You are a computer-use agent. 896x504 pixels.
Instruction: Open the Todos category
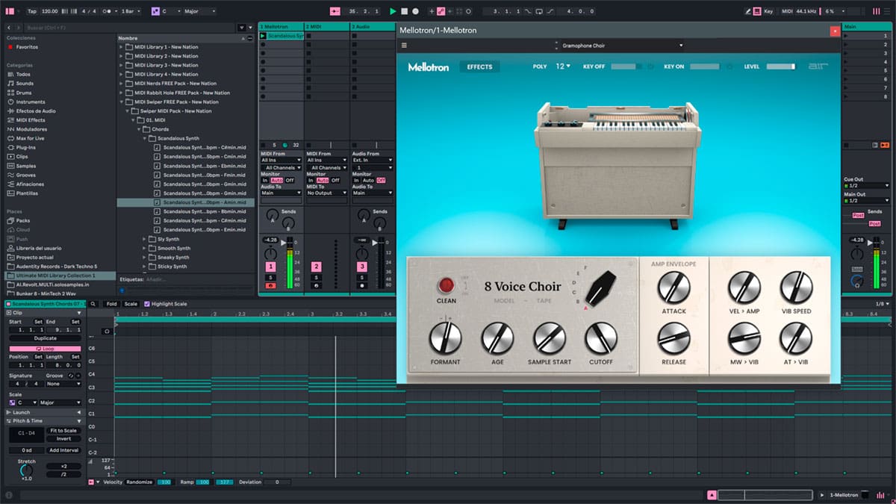pyautogui.click(x=23, y=75)
